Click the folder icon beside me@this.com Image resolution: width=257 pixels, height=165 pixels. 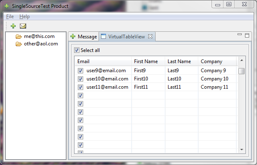pos(19,36)
